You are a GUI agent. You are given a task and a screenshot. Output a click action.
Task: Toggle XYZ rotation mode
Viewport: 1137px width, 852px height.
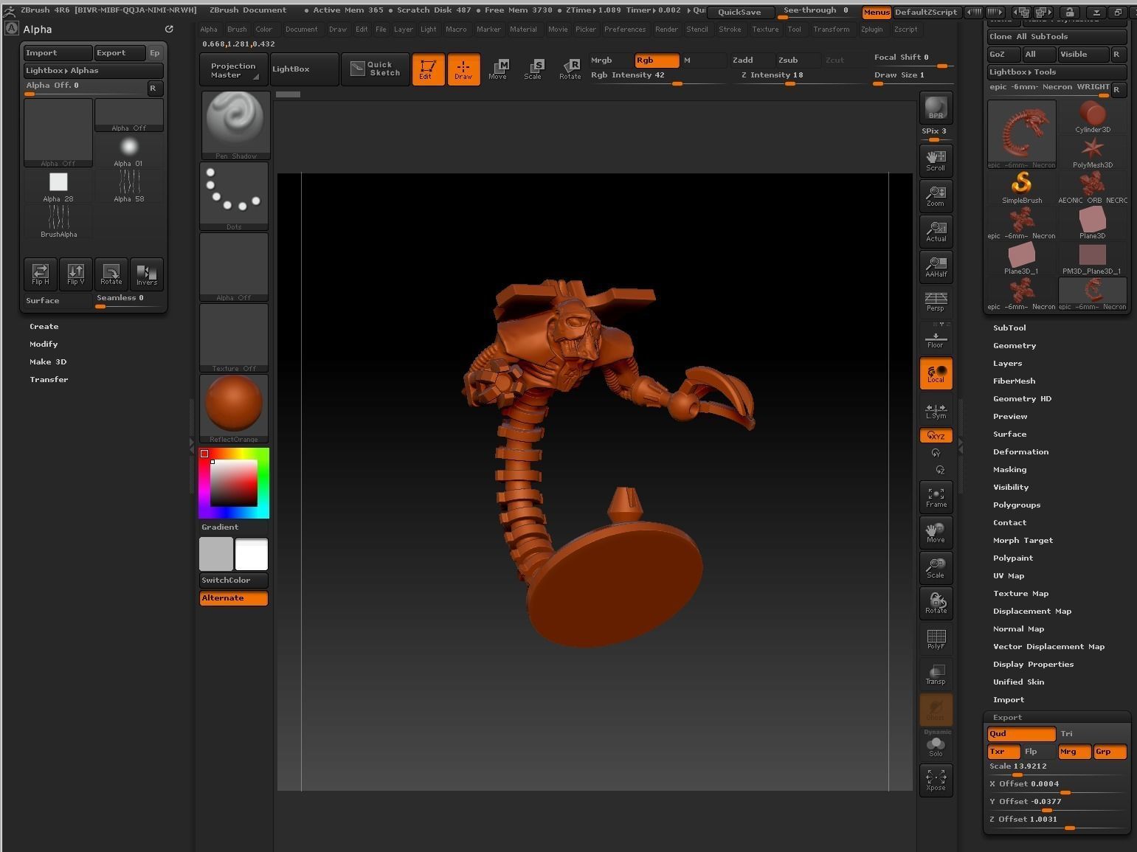(936, 436)
